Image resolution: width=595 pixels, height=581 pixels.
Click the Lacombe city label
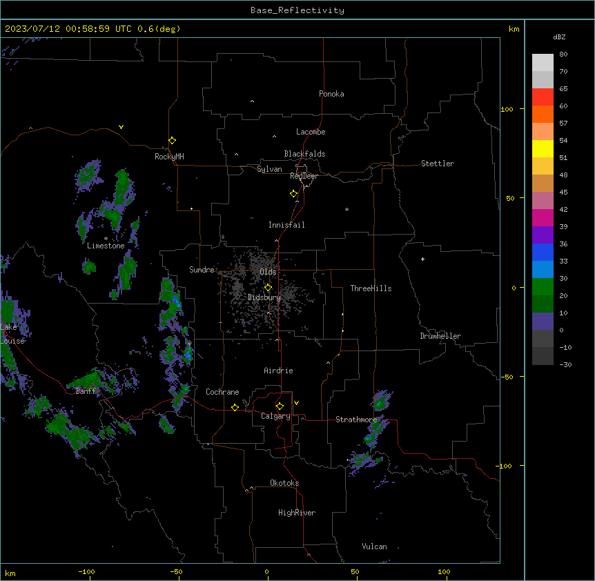pyautogui.click(x=311, y=132)
